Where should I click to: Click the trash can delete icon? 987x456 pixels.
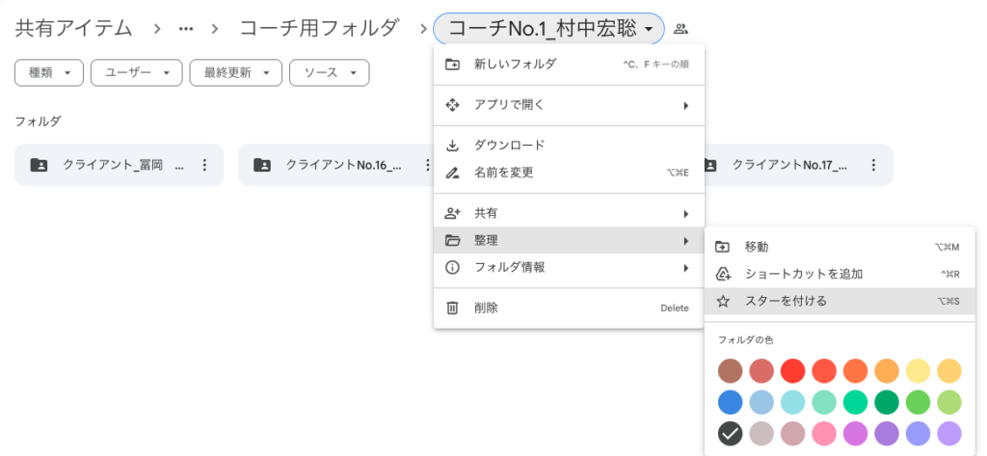[452, 308]
